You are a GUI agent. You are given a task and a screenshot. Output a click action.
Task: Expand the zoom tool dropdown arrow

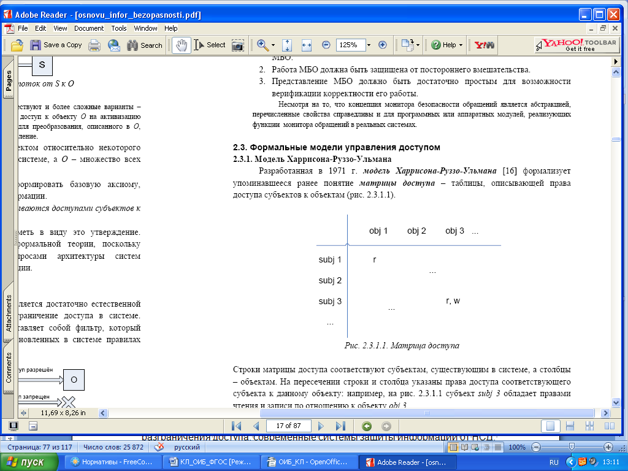coord(273,45)
